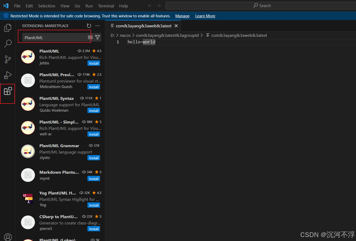
Task: Install the PlantUML extension by jebbs
Action: pyautogui.click(x=94, y=63)
